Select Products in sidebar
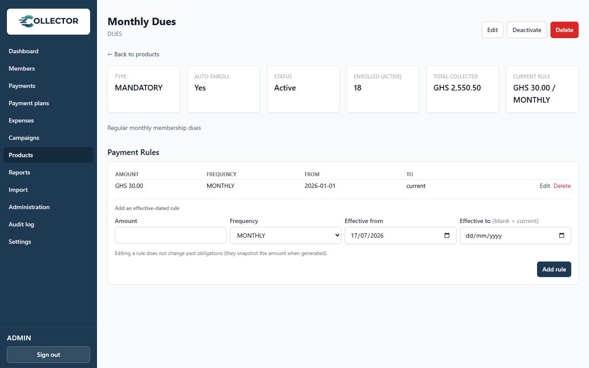The image size is (589, 368). click(49, 155)
